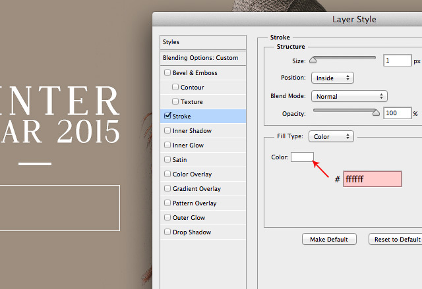
Task: Uncheck the Stroke effect checkbox
Action: pyautogui.click(x=167, y=117)
